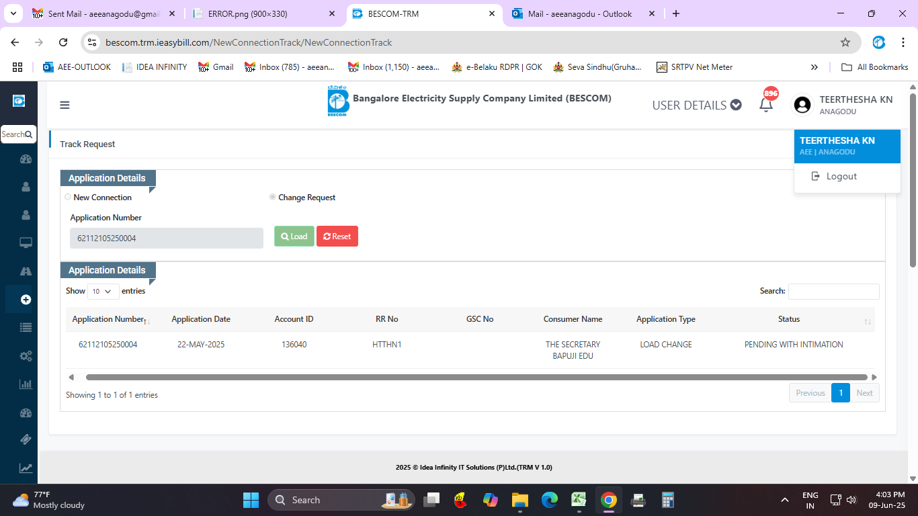Viewport: 918px width, 516px height.
Task: Switch to the Sent Mail Gmail tab
Action: pos(104,13)
